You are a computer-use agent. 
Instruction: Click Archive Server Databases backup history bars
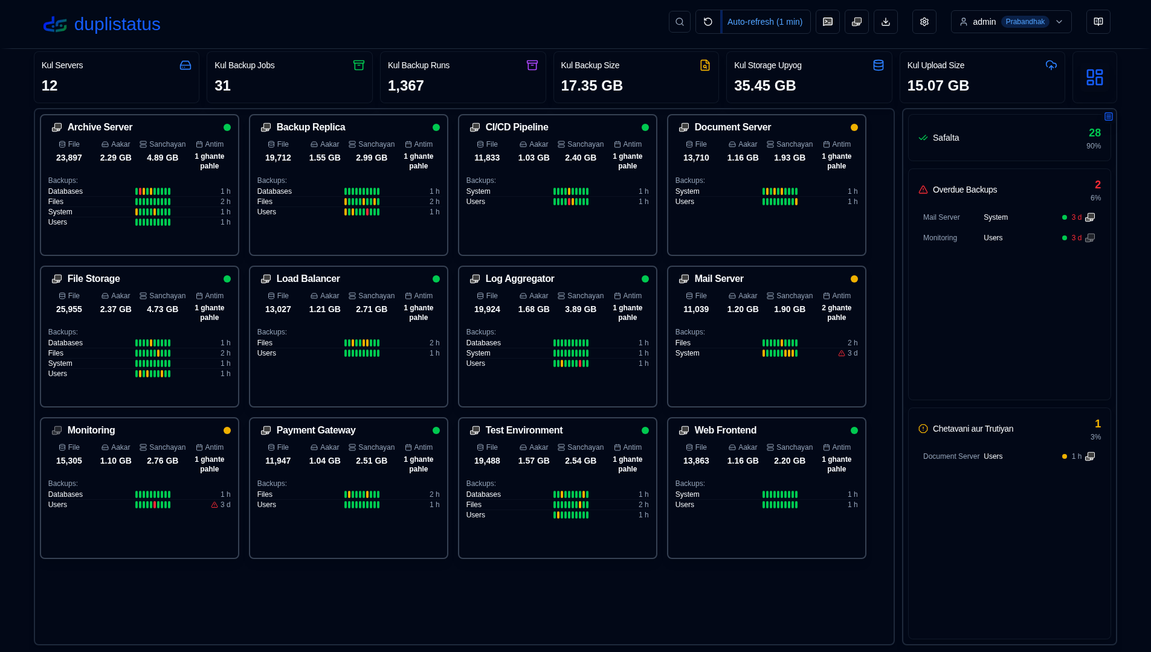tap(153, 191)
